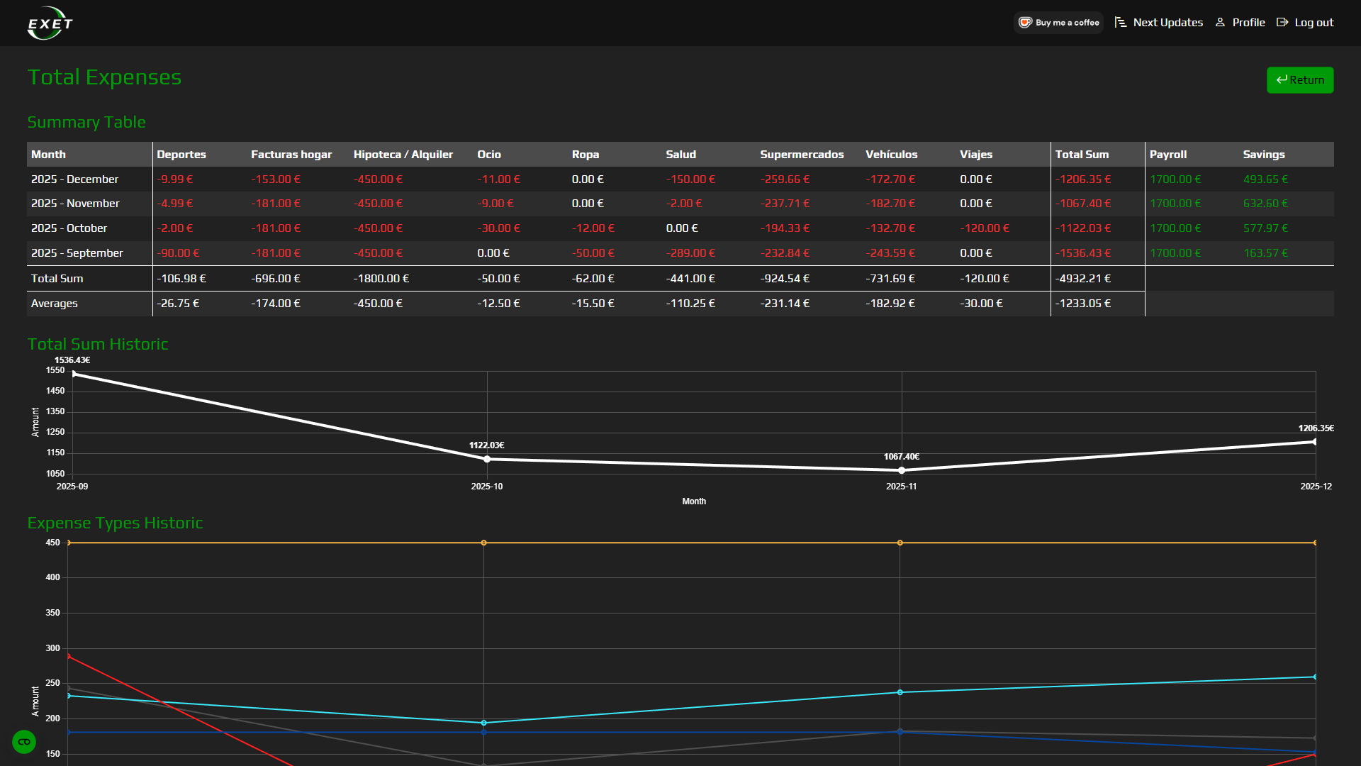This screenshot has width=1361, height=766.
Task: Click the return arrow icon inside Return button
Action: (x=1282, y=79)
